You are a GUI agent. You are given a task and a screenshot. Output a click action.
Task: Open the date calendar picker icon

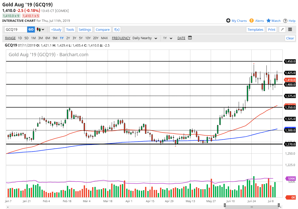pos(190,38)
